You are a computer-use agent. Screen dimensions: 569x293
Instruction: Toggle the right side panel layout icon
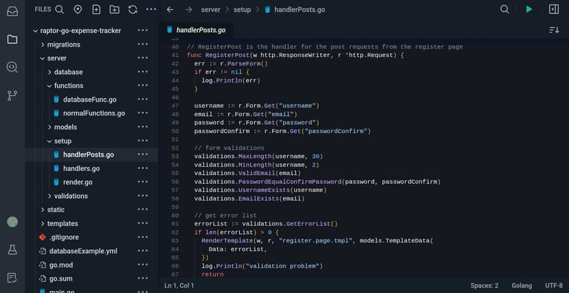(554, 10)
